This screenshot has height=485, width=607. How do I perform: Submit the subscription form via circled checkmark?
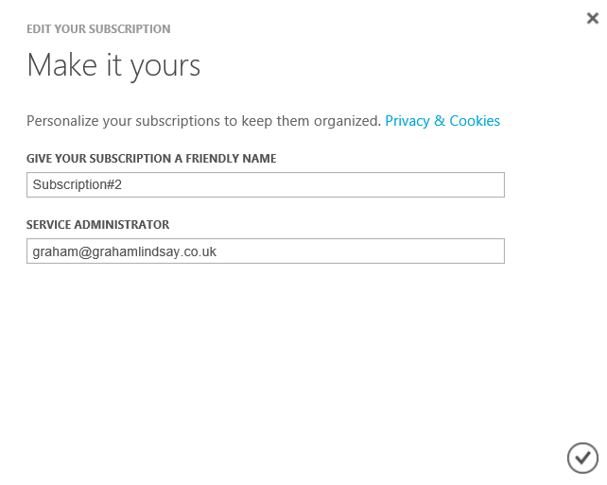(x=582, y=458)
